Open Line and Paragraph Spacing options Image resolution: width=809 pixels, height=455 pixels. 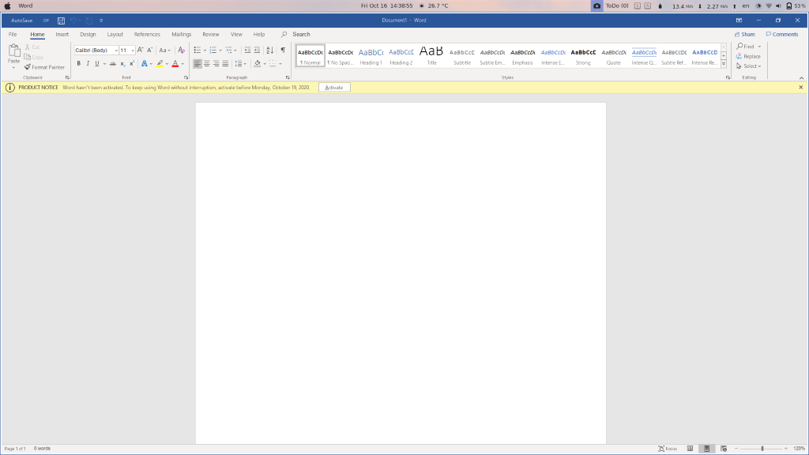[x=239, y=63]
